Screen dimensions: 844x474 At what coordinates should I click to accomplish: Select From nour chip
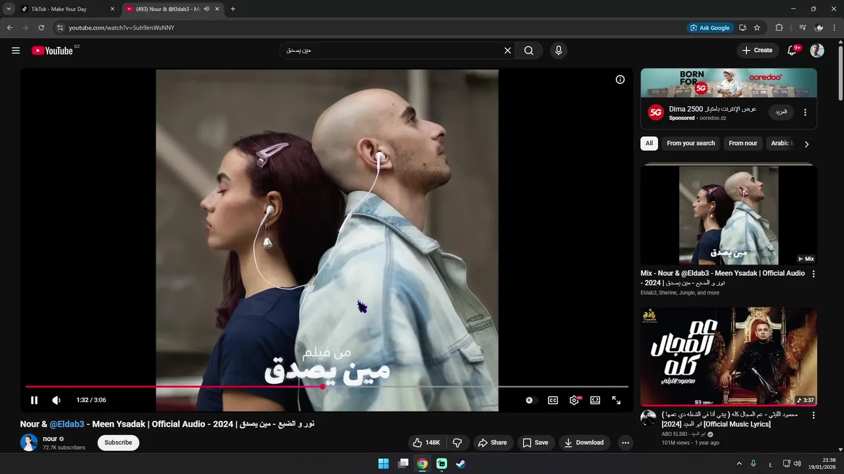coord(742,144)
